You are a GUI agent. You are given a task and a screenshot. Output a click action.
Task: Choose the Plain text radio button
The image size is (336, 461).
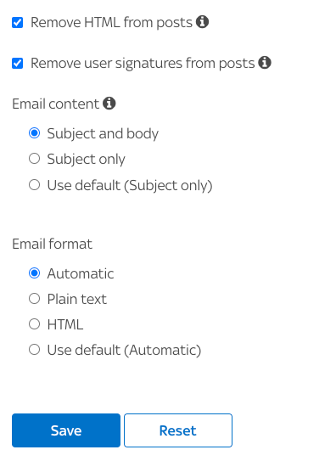coord(34,299)
